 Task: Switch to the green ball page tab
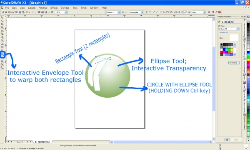[x=42, y=142]
